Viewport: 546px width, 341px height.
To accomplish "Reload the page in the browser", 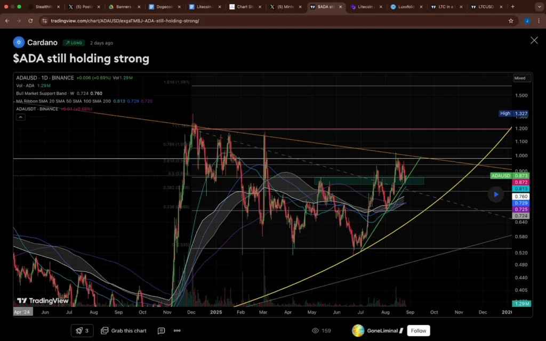I will click(x=30, y=21).
